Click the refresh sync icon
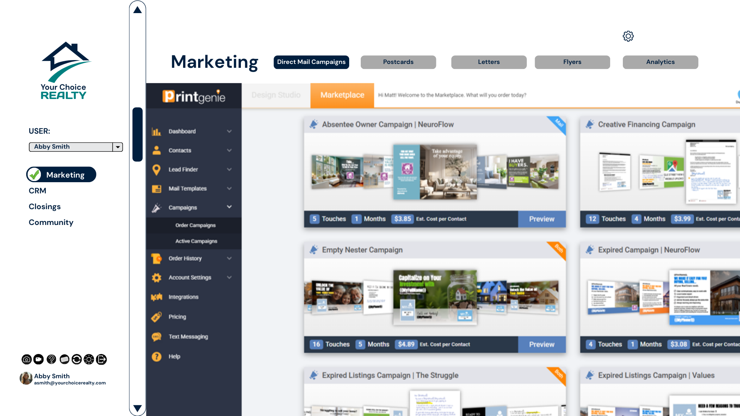Viewport: 740px width, 416px height. (76, 359)
